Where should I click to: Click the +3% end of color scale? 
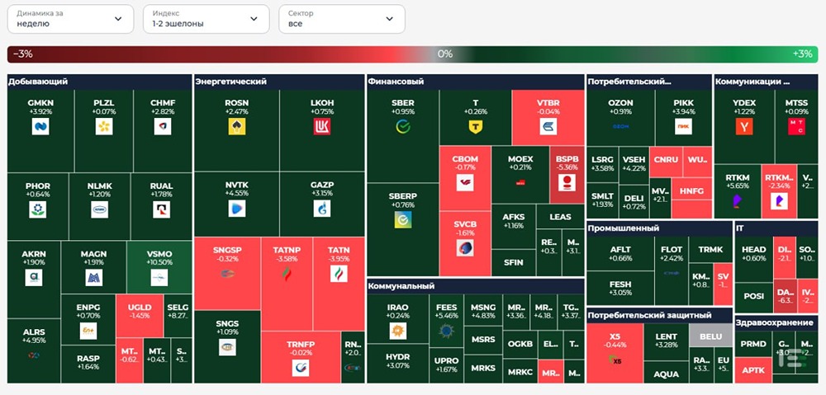802,54
